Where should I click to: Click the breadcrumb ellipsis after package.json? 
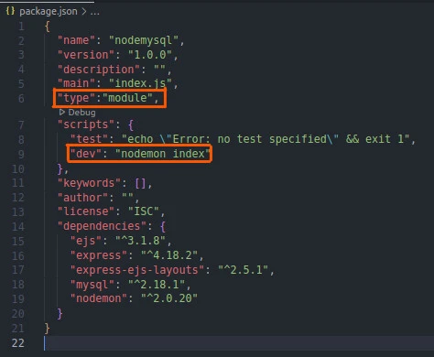[x=95, y=12]
